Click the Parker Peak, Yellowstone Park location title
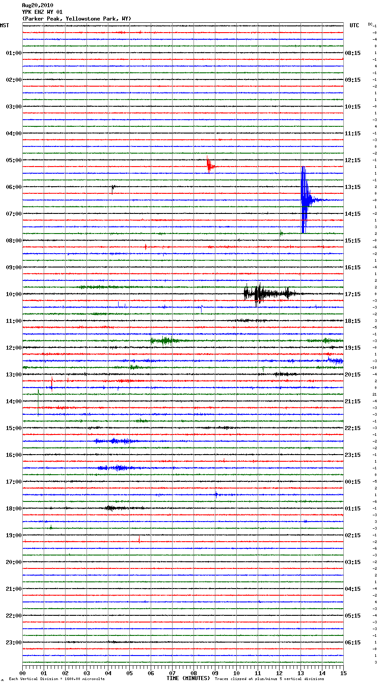This screenshot has width=379, height=685. point(77,19)
